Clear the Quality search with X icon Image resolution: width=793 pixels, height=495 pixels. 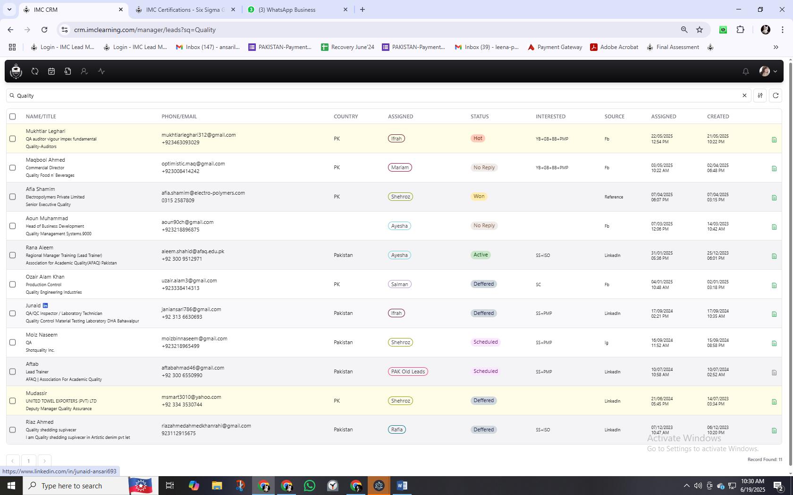click(x=744, y=96)
